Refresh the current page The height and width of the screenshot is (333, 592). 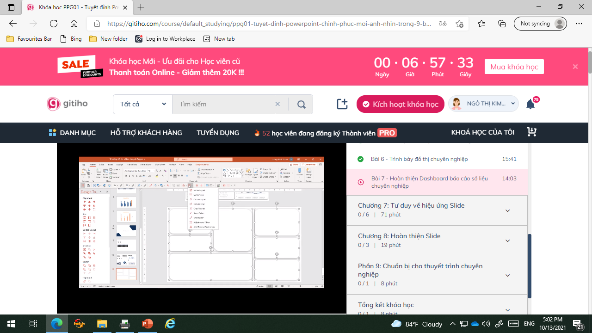pos(54,24)
